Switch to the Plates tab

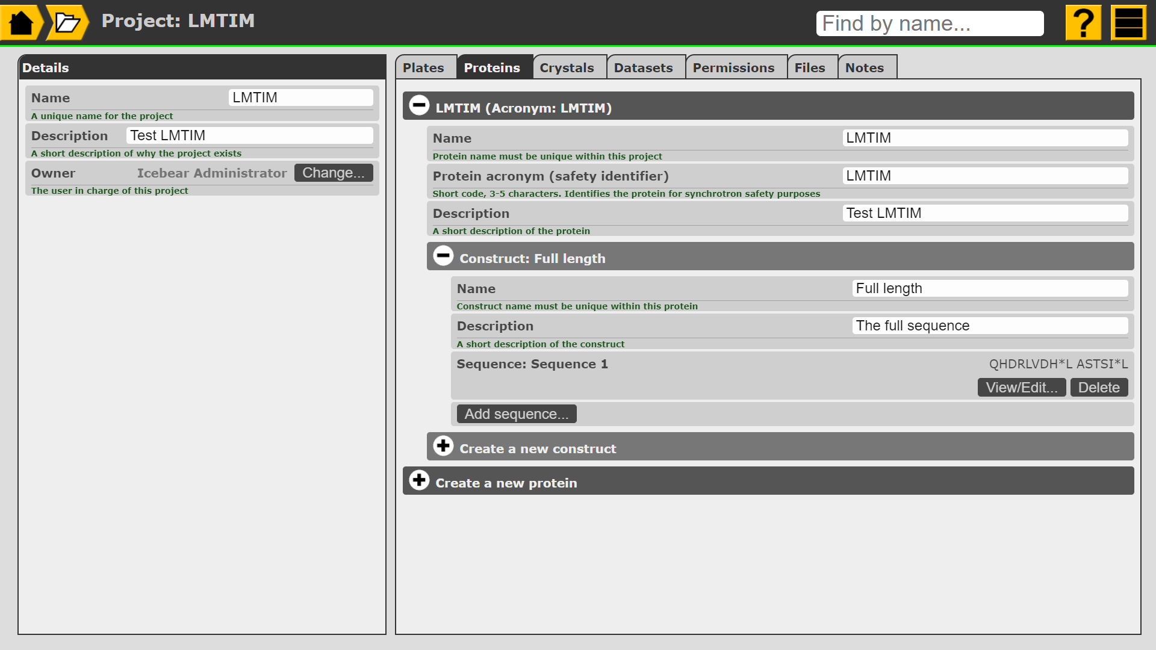click(x=423, y=67)
